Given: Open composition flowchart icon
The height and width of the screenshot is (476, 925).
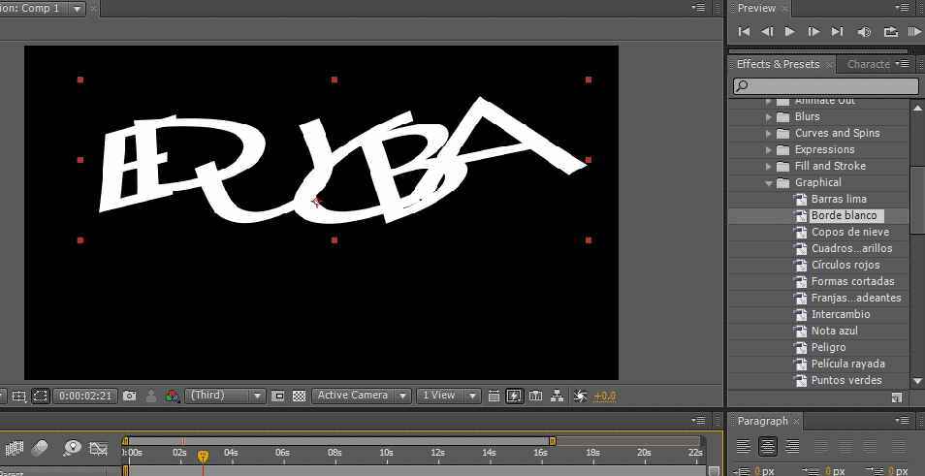Looking at the screenshot, I should point(557,396).
